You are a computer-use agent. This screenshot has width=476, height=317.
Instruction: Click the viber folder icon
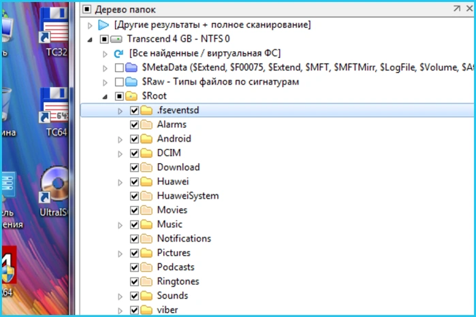(146, 310)
